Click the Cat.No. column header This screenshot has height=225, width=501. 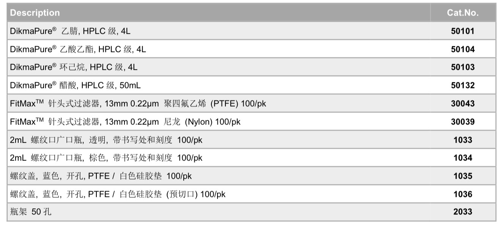point(463,13)
